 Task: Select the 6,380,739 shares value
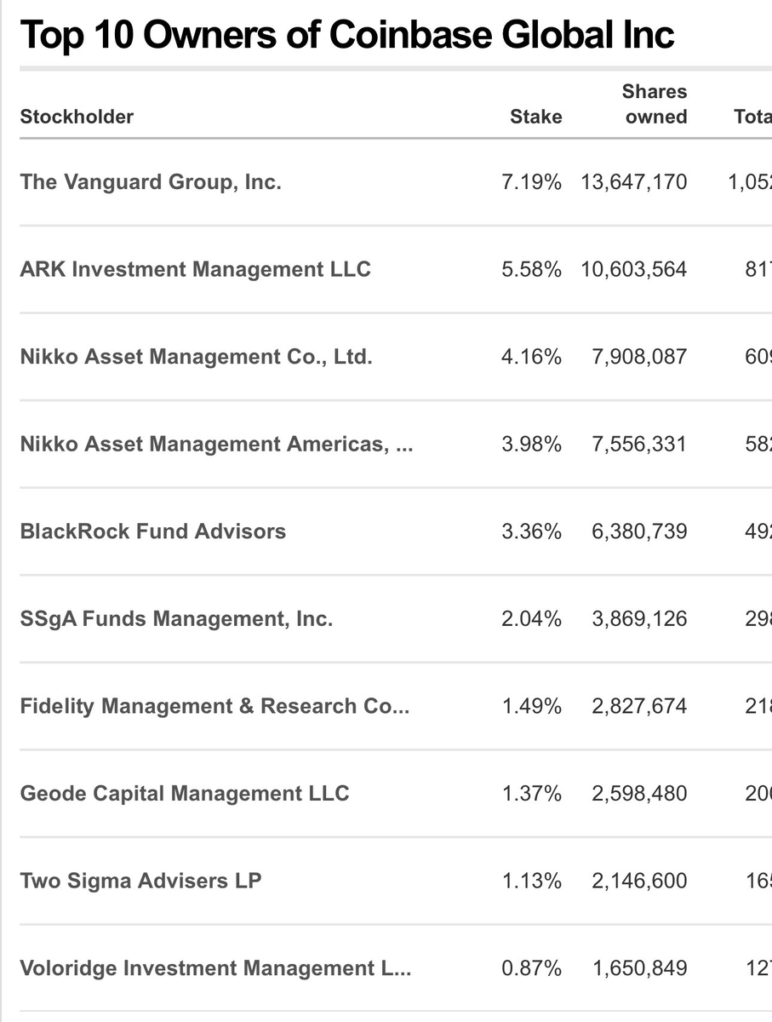(x=639, y=531)
